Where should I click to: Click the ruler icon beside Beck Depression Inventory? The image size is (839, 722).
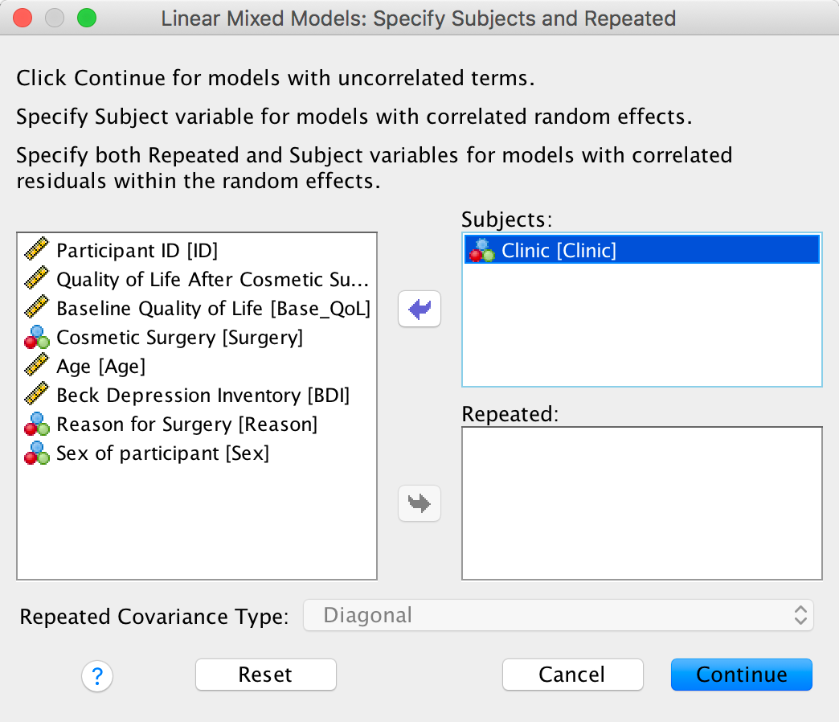point(37,396)
